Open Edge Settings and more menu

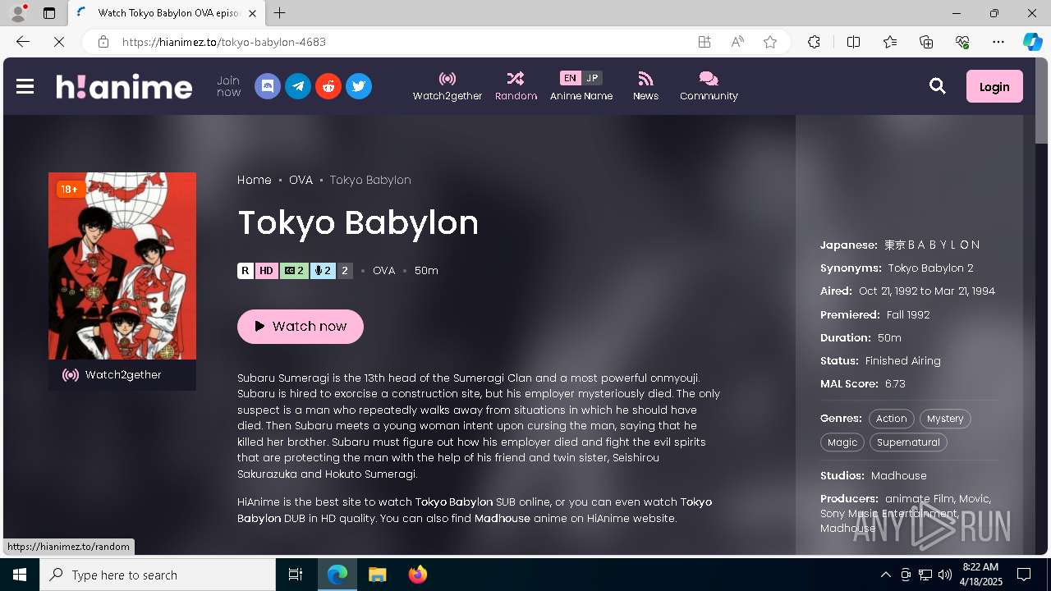998,42
